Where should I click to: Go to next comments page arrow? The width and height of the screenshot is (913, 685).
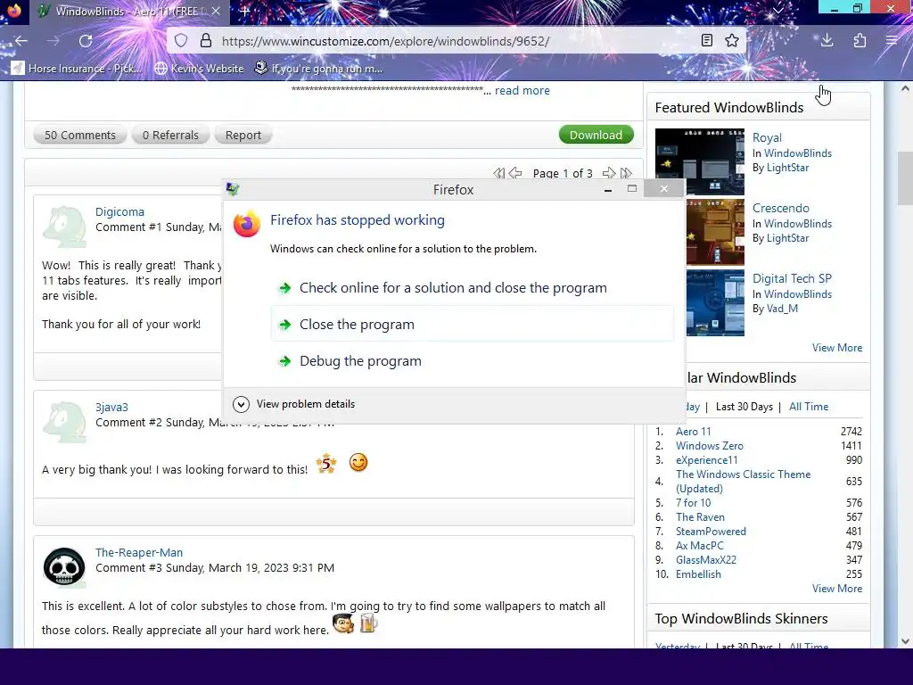tap(608, 173)
